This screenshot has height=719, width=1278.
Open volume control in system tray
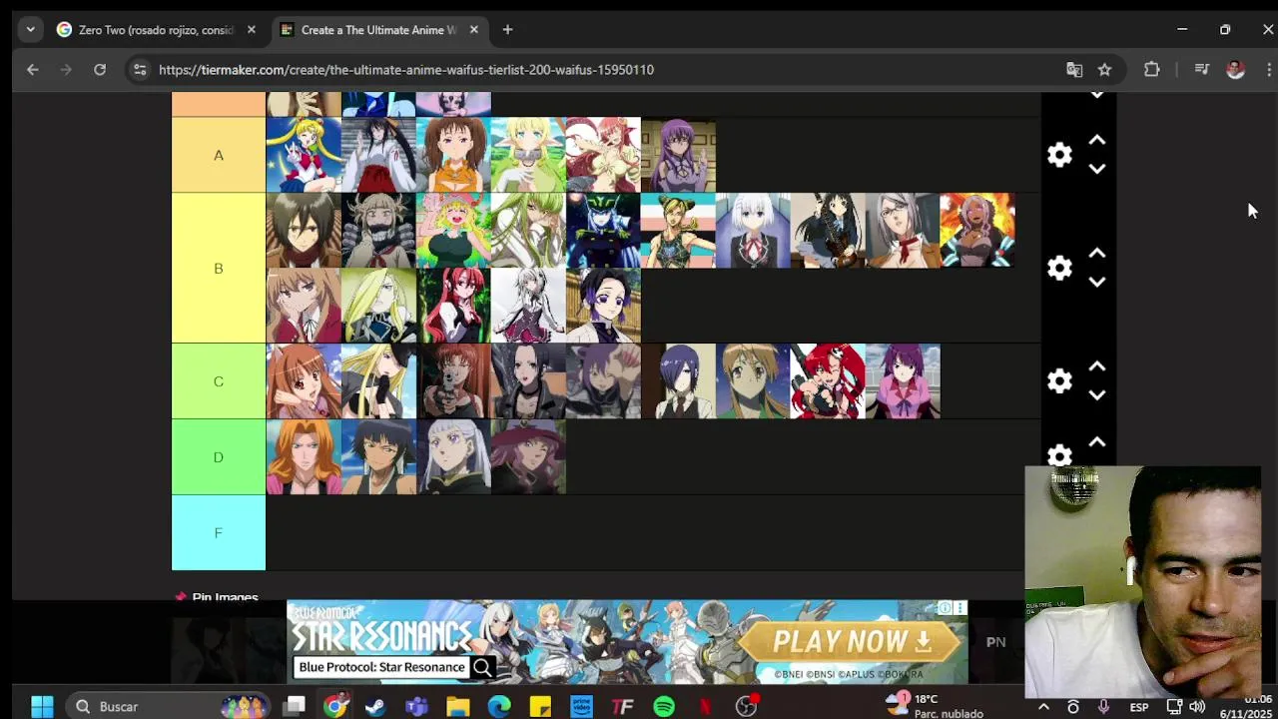click(1197, 706)
